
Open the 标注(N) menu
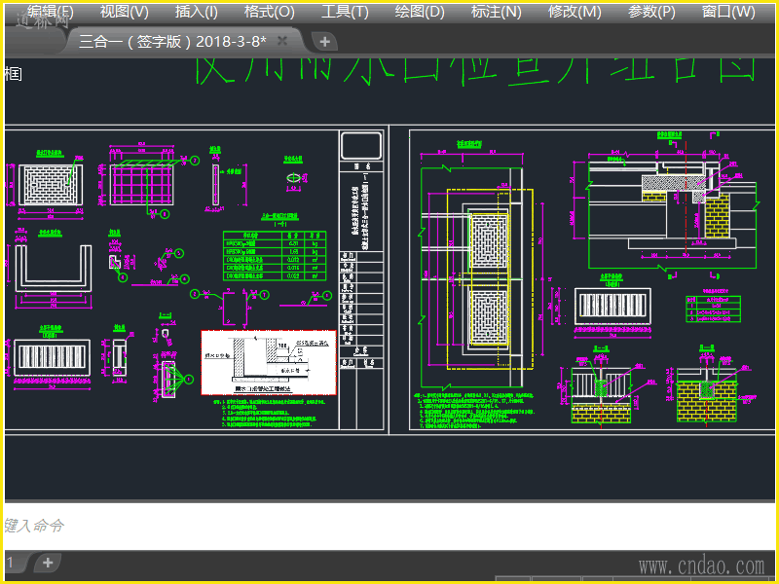tap(496, 12)
